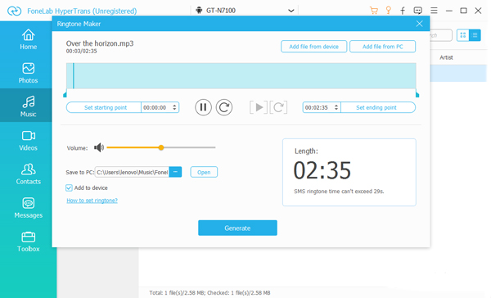Click the Save to PC path field
The height and width of the screenshot is (298, 491).
pyautogui.click(x=132, y=172)
